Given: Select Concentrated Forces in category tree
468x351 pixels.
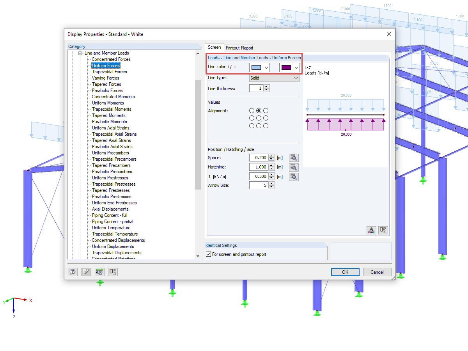Looking at the screenshot, I should pos(111,59).
